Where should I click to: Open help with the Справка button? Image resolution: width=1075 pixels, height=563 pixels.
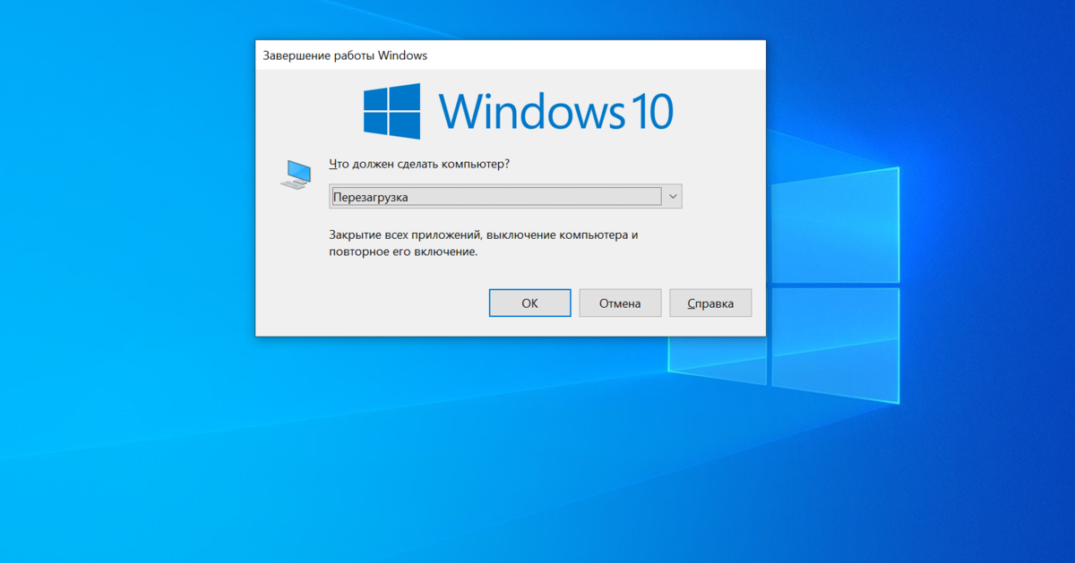click(x=710, y=303)
